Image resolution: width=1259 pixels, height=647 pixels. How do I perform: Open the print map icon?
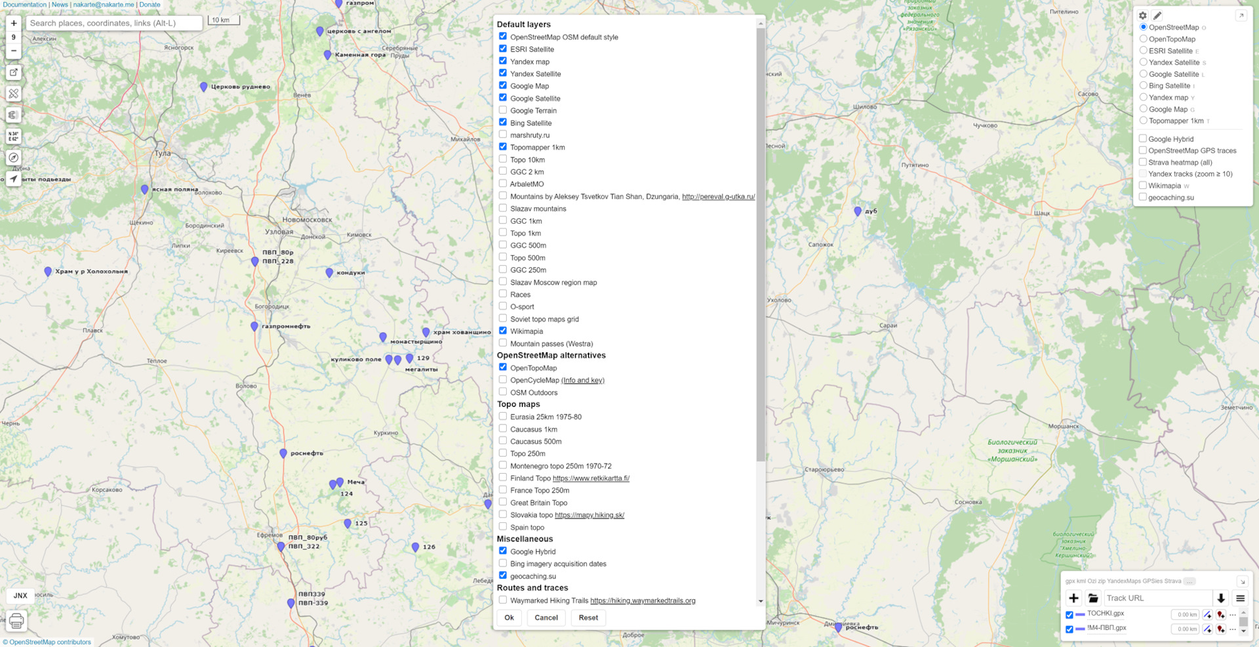tap(16, 621)
